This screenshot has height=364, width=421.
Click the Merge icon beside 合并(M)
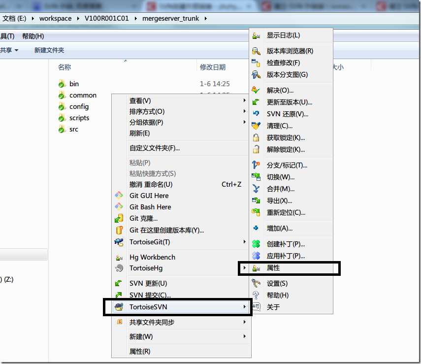tap(256, 189)
